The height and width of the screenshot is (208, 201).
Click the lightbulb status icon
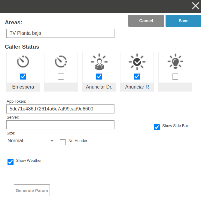(x=175, y=62)
